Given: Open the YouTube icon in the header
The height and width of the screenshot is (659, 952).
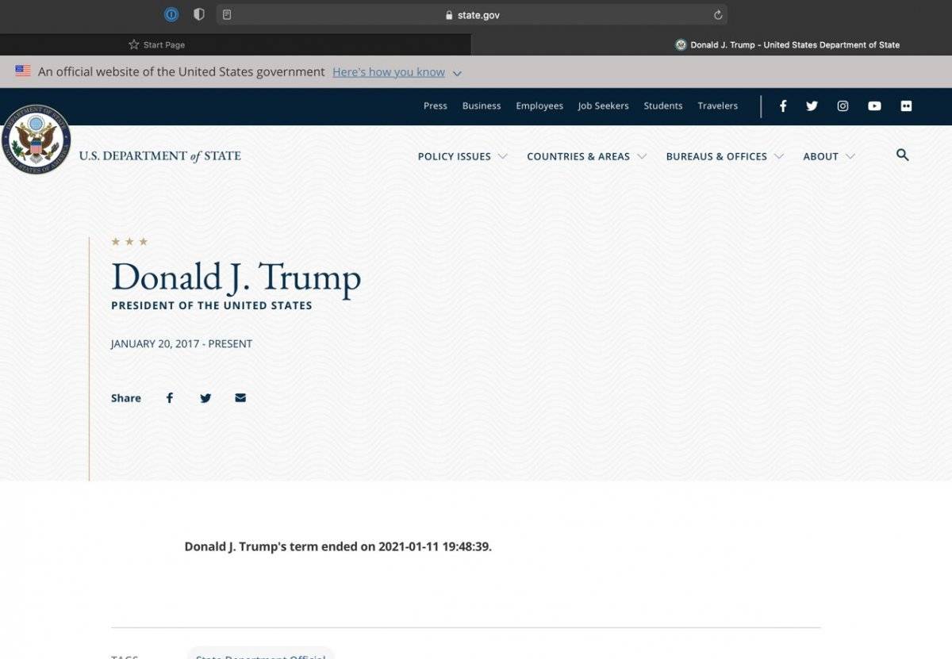Looking at the screenshot, I should click(874, 105).
